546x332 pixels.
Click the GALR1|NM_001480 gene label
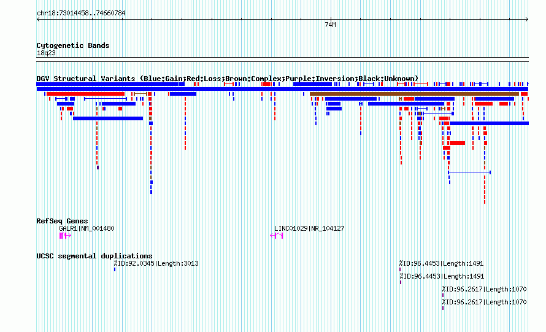pos(87,228)
